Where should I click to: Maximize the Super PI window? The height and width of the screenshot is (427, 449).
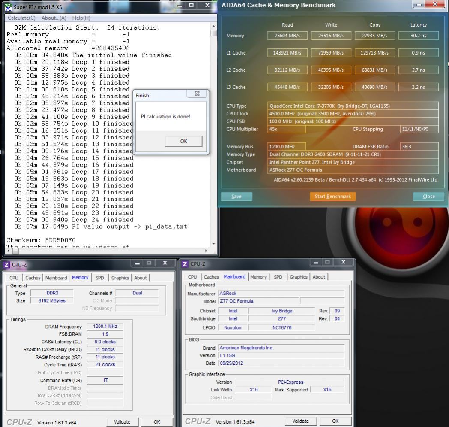click(x=191, y=5)
